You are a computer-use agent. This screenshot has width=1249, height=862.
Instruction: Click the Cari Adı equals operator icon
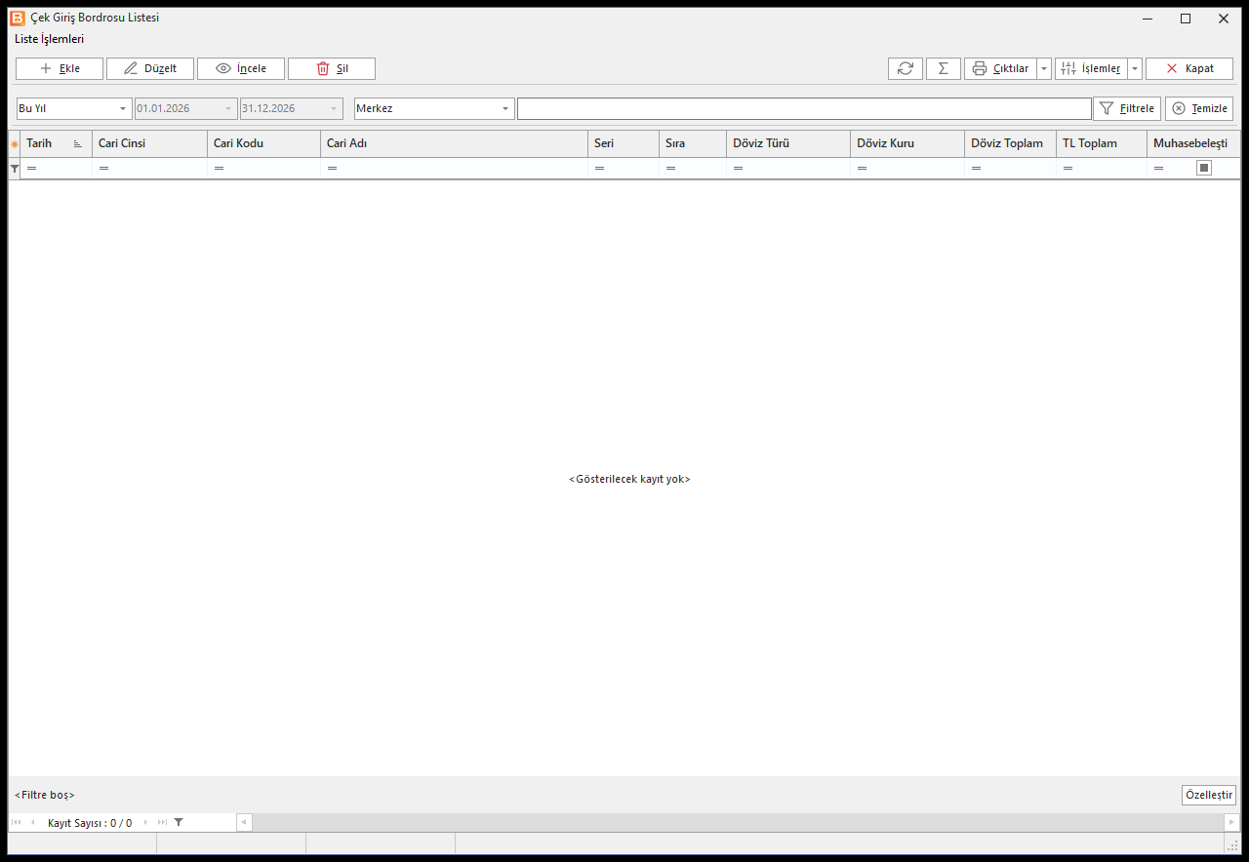pyautogui.click(x=332, y=169)
